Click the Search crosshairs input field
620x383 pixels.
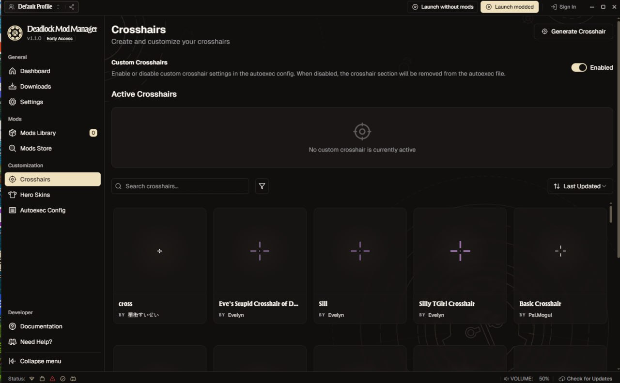click(180, 186)
